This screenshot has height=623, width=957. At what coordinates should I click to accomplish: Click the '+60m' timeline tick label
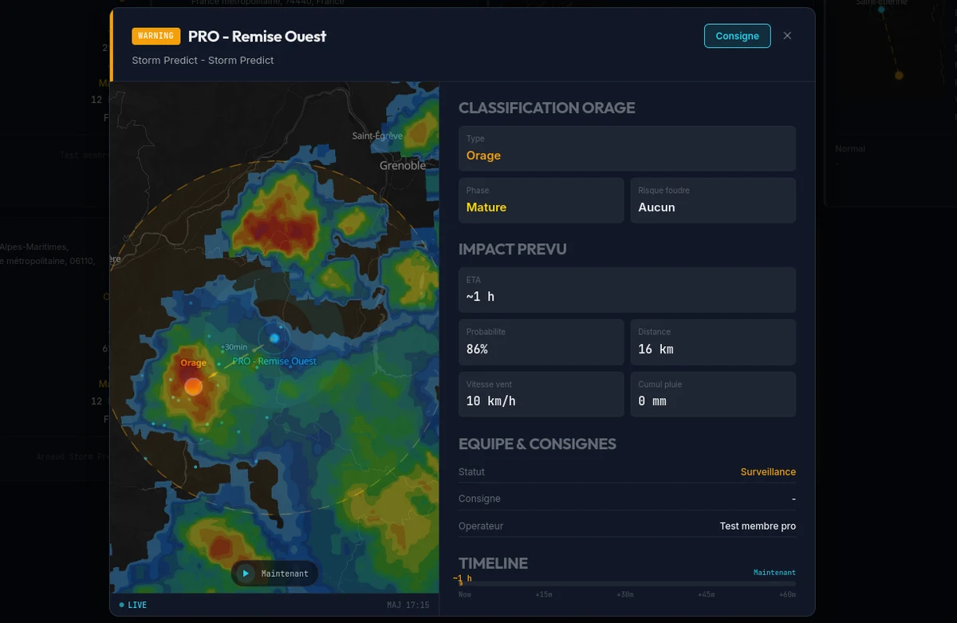786,595
